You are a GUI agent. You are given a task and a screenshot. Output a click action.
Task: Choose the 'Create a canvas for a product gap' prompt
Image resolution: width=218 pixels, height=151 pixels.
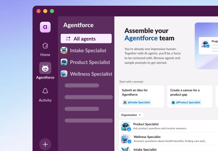(190, 96)
